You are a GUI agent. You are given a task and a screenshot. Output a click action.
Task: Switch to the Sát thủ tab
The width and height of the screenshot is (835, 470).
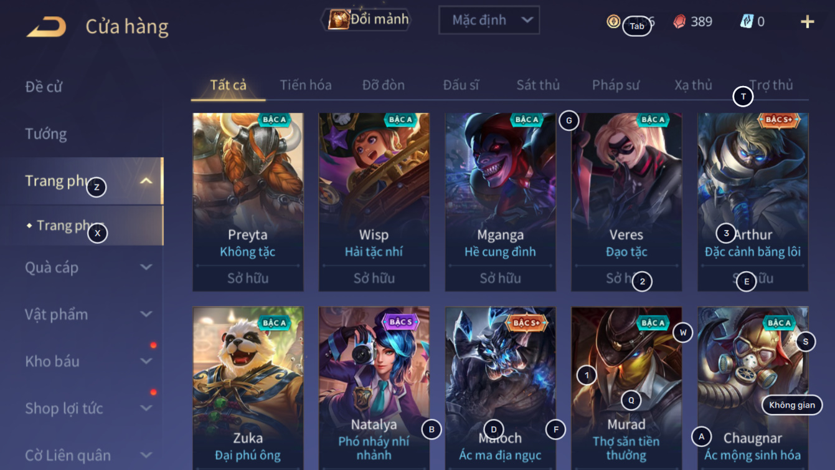coord(538,85)
